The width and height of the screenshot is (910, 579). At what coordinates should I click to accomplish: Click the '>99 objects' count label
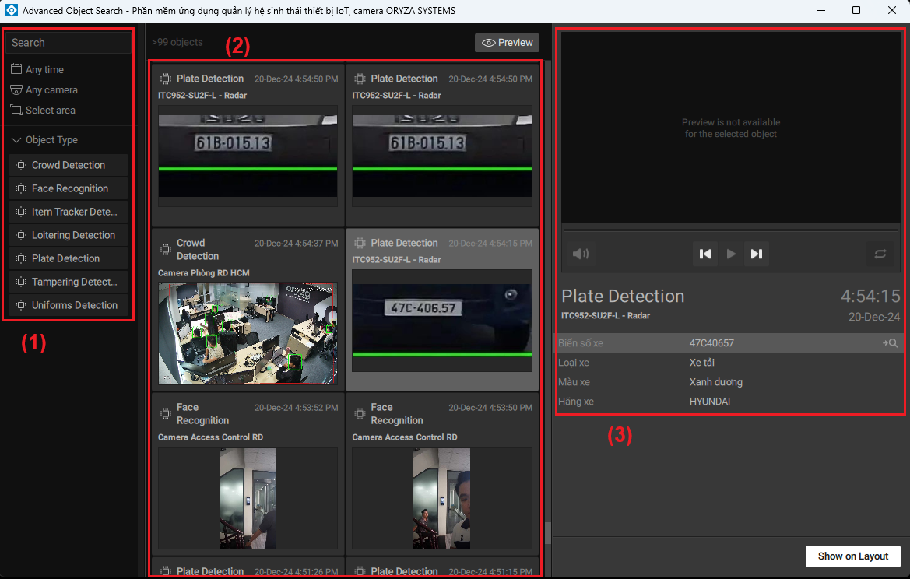[177, 42]
